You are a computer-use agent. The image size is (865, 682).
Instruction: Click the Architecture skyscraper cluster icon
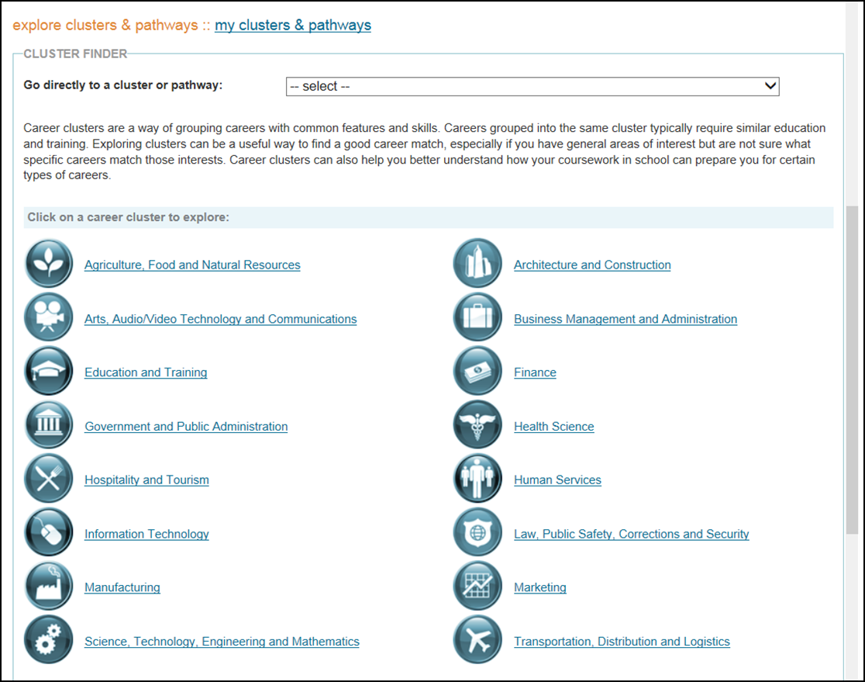[x=477, y=264]
